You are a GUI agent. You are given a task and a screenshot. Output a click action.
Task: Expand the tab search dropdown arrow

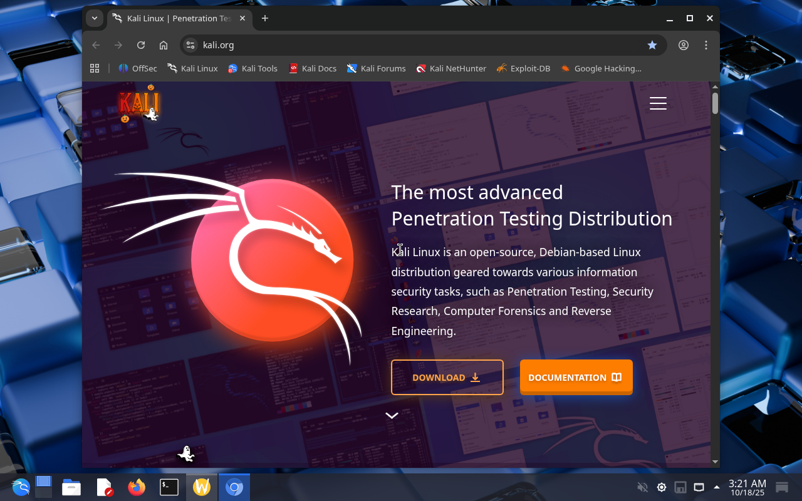(95, 18)
